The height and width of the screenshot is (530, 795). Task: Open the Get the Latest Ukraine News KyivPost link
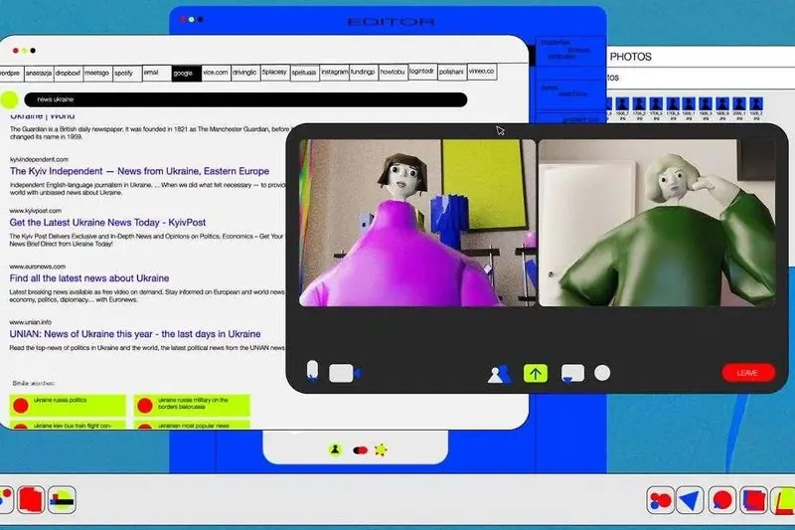[107, 222]
